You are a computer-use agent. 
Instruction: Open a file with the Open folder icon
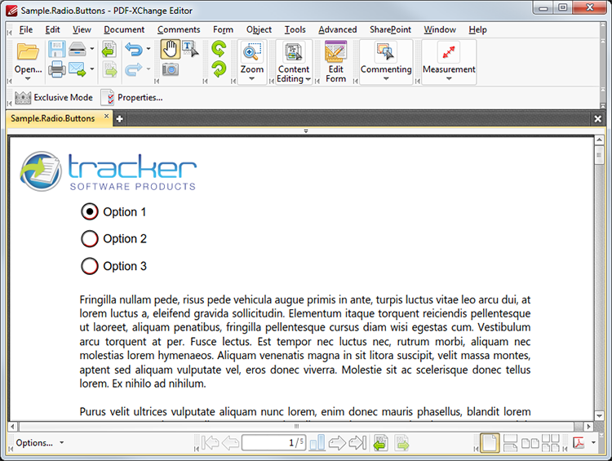[28, 51]
